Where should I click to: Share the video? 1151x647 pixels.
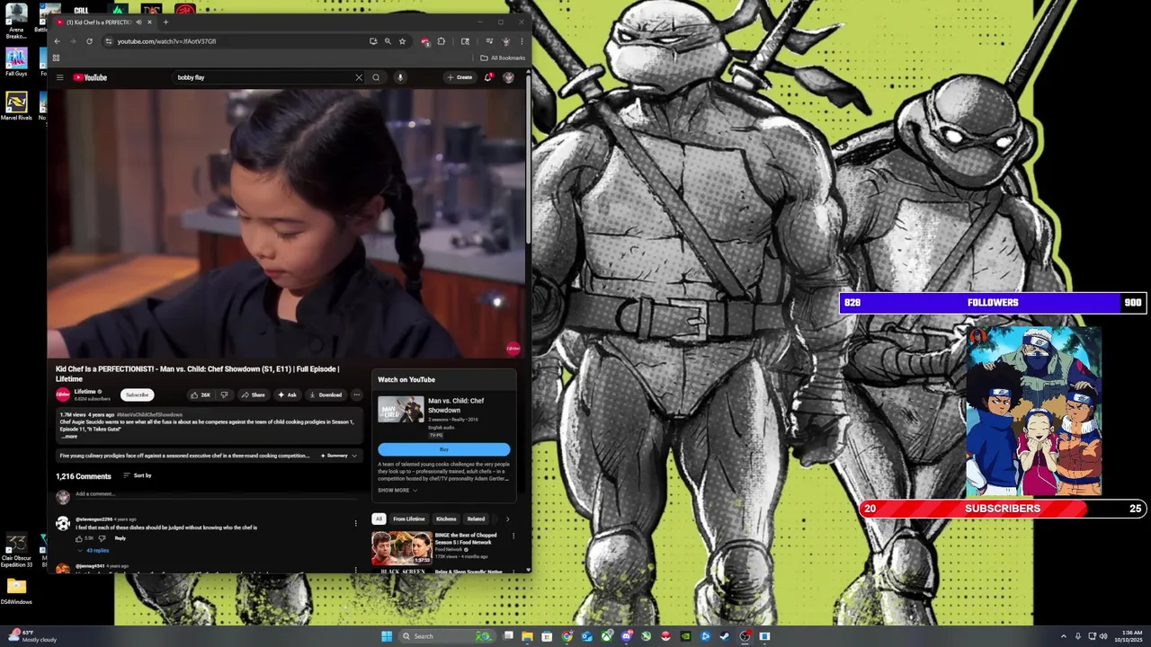pos(253,394)
